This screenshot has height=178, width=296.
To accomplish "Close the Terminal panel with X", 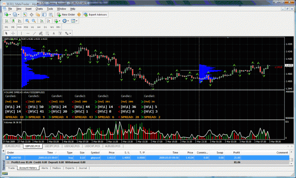I will coord(3,151).
